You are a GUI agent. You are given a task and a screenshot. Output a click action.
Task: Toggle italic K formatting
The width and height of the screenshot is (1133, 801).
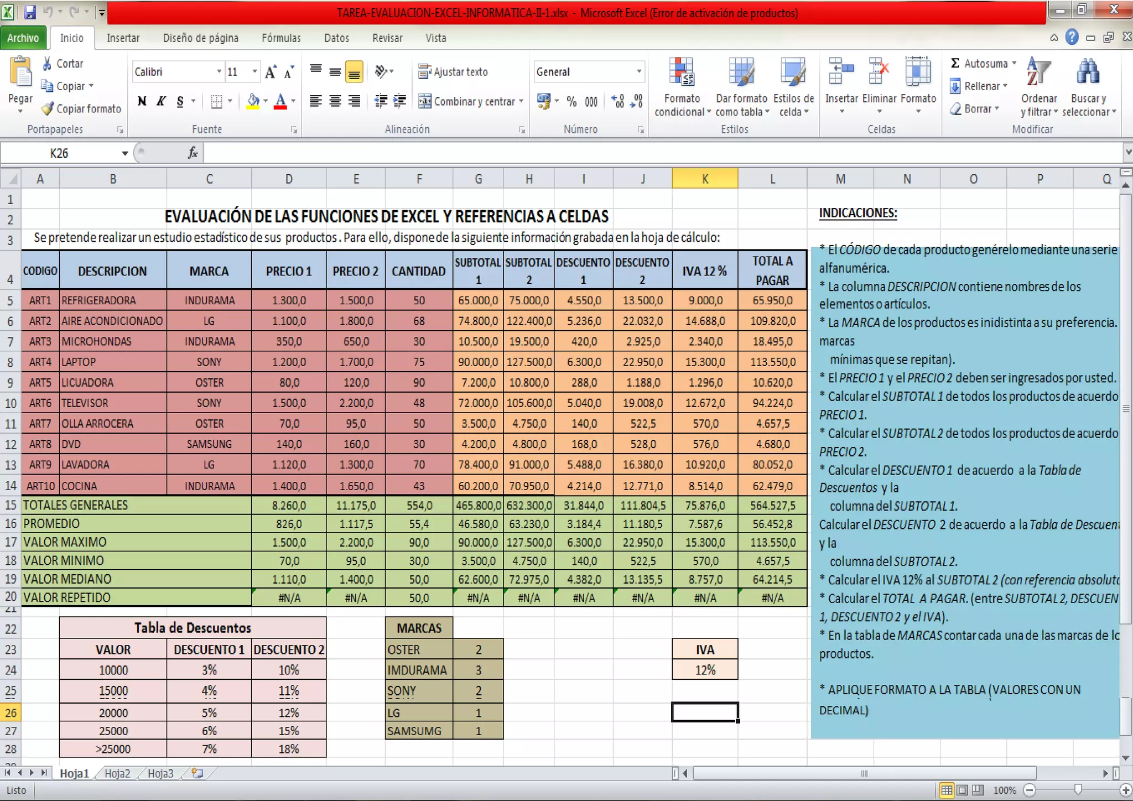coord(161,101)
